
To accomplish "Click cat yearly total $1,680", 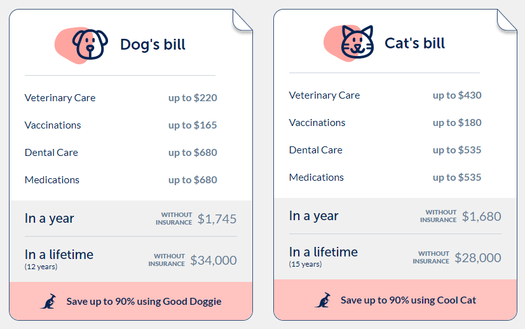I will (482, 216).
